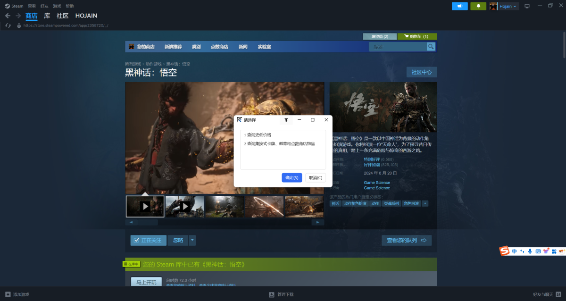This screenshot has width=566, height=301.
Task: Select the fourth screenshot thumbnail with the glowing ring
Action: click(264, 206)
